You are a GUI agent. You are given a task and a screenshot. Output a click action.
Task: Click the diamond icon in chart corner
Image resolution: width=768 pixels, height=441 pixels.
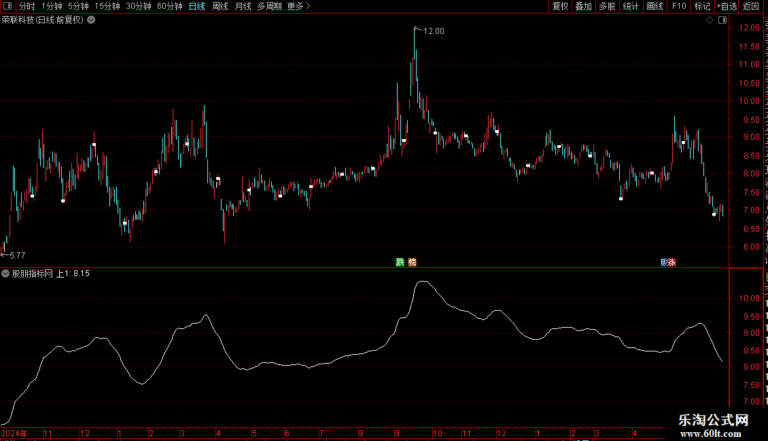click(x=710, y=20)
